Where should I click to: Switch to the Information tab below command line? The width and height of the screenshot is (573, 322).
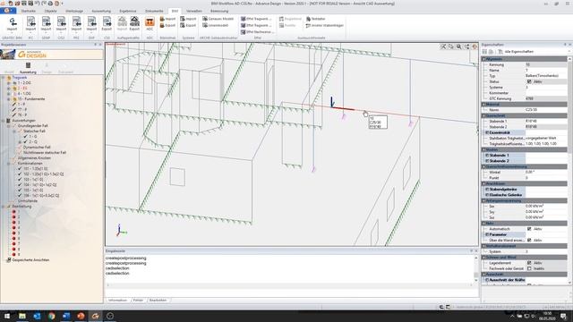(x=117, y=301)
